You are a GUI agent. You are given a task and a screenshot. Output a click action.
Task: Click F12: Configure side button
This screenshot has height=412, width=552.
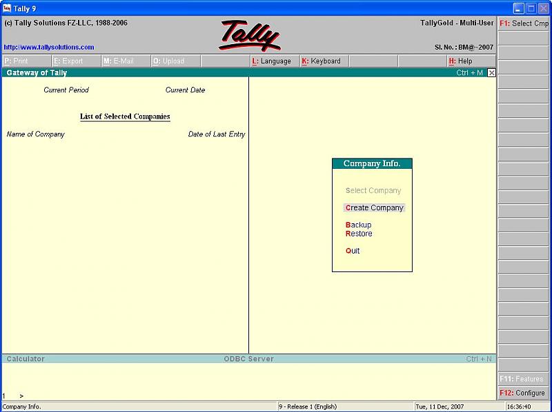523,393
